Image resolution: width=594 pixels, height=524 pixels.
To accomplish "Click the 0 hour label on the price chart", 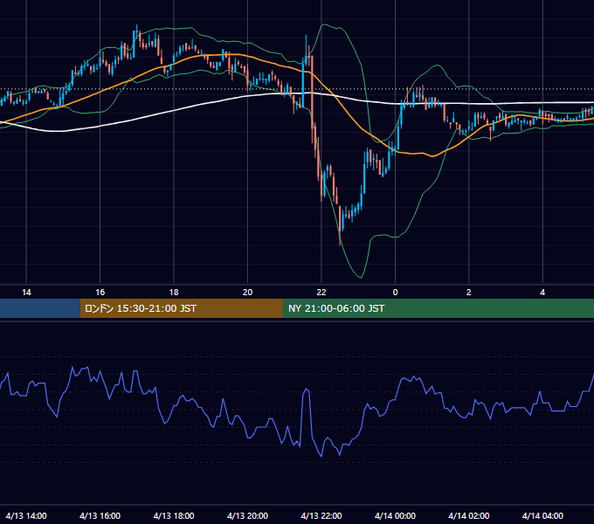I will coord(395,293).
